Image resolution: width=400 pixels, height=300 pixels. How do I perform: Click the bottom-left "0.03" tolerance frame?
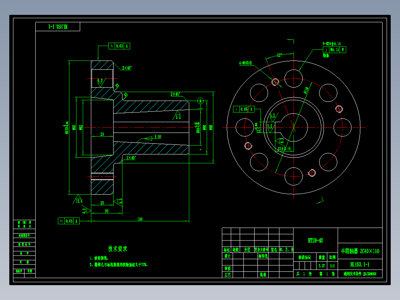tap(69, 221)
